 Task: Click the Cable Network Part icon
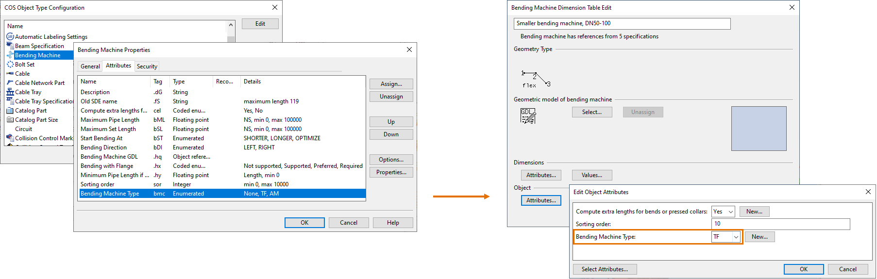[10, 83]
